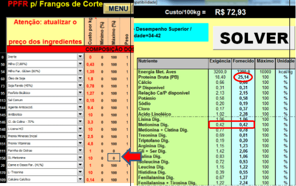Select the Relação Ca/P disponível Fornecido 2,15

click(243, 93)
